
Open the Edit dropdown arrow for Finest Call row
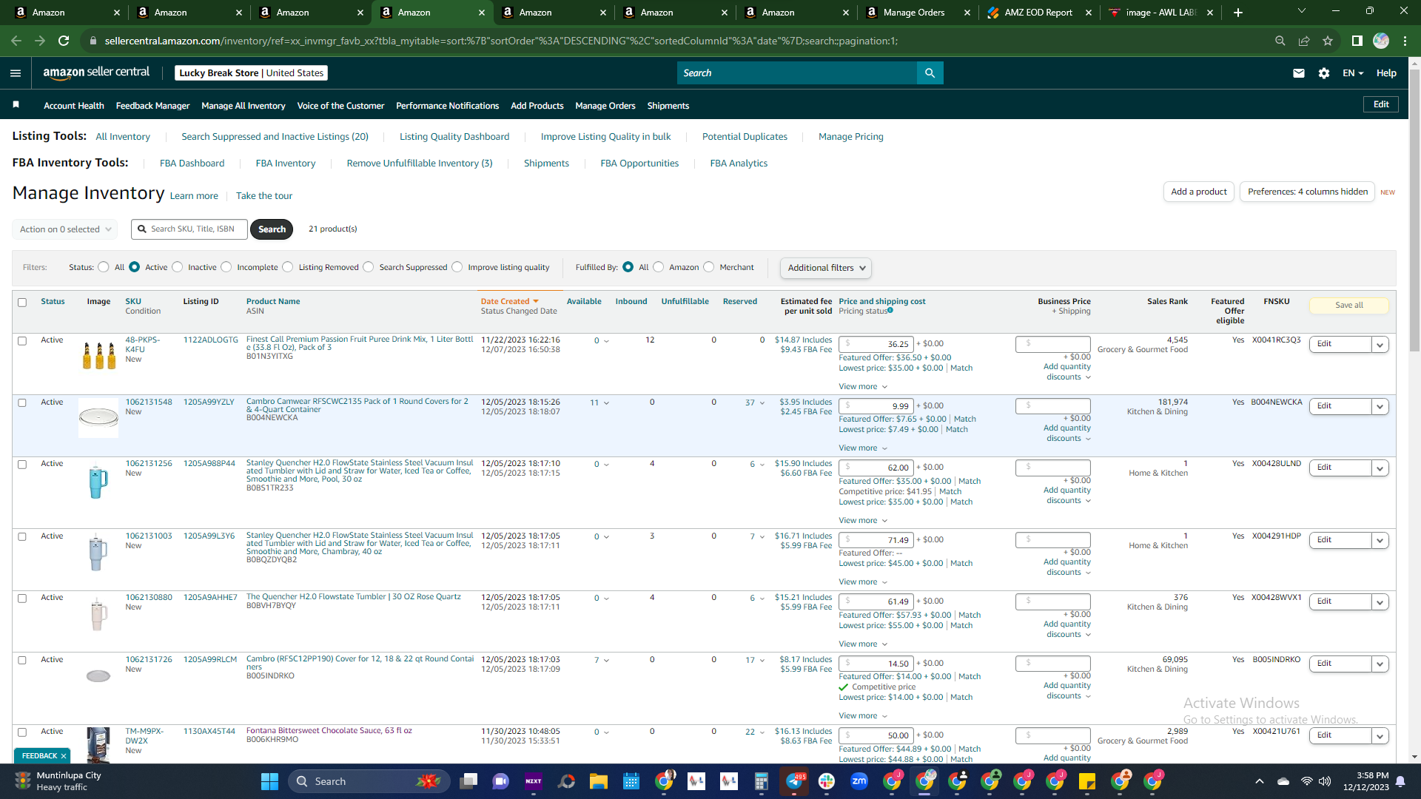1380,345
